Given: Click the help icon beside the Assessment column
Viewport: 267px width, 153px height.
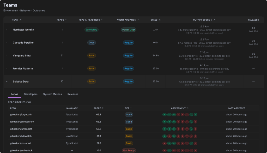Looking at the screenshot, I should [x=187, y=108].
